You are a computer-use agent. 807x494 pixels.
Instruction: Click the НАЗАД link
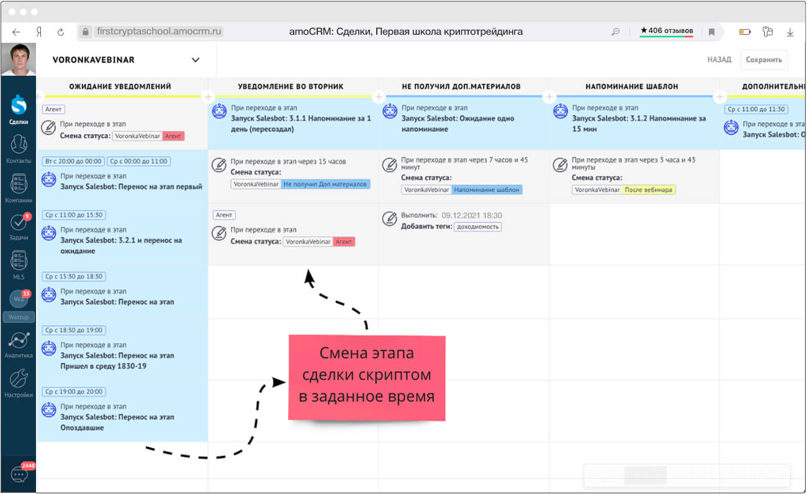(719, 60)
